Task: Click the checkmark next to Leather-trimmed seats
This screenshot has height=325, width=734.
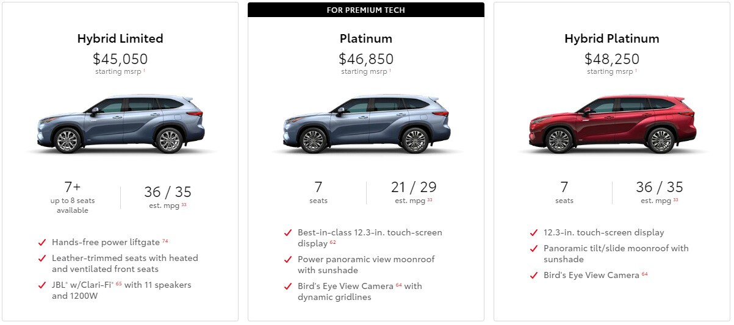Action: pos(42,258)
